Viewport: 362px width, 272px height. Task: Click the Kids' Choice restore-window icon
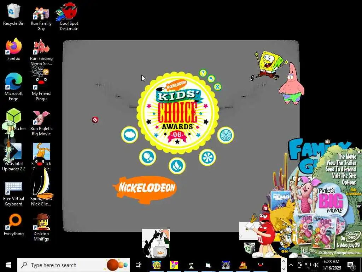click(211, 79)
